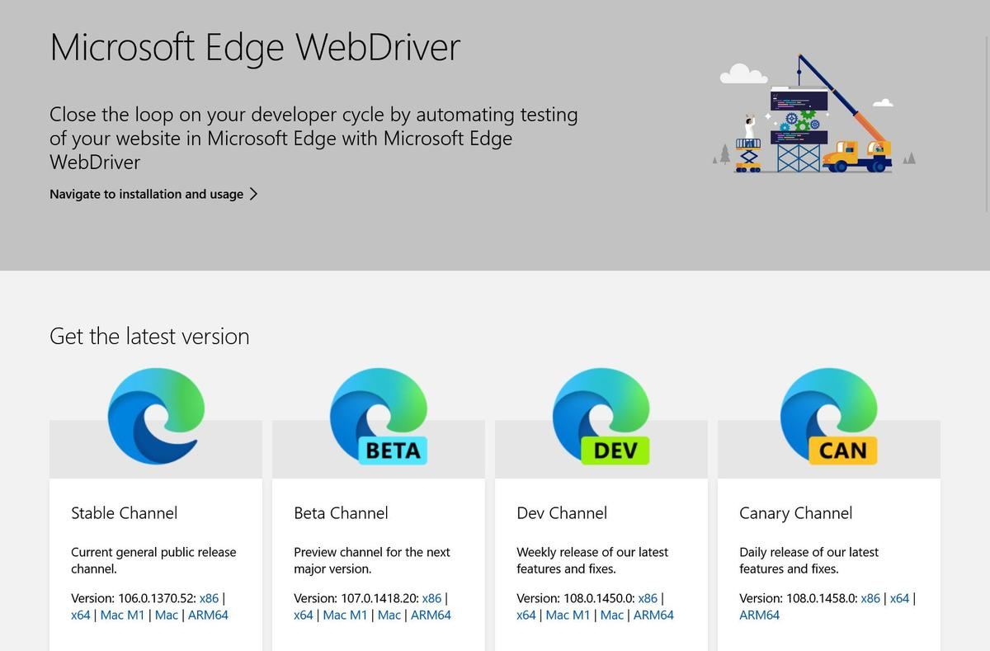Download Beta channel x86 driver

pyautogui.click(x=431, y=598)
